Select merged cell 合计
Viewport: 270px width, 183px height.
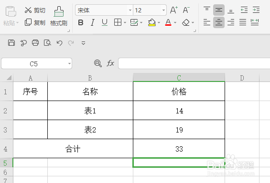[73, 149]
